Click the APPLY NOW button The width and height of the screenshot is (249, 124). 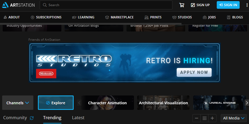tap(194, 72)
